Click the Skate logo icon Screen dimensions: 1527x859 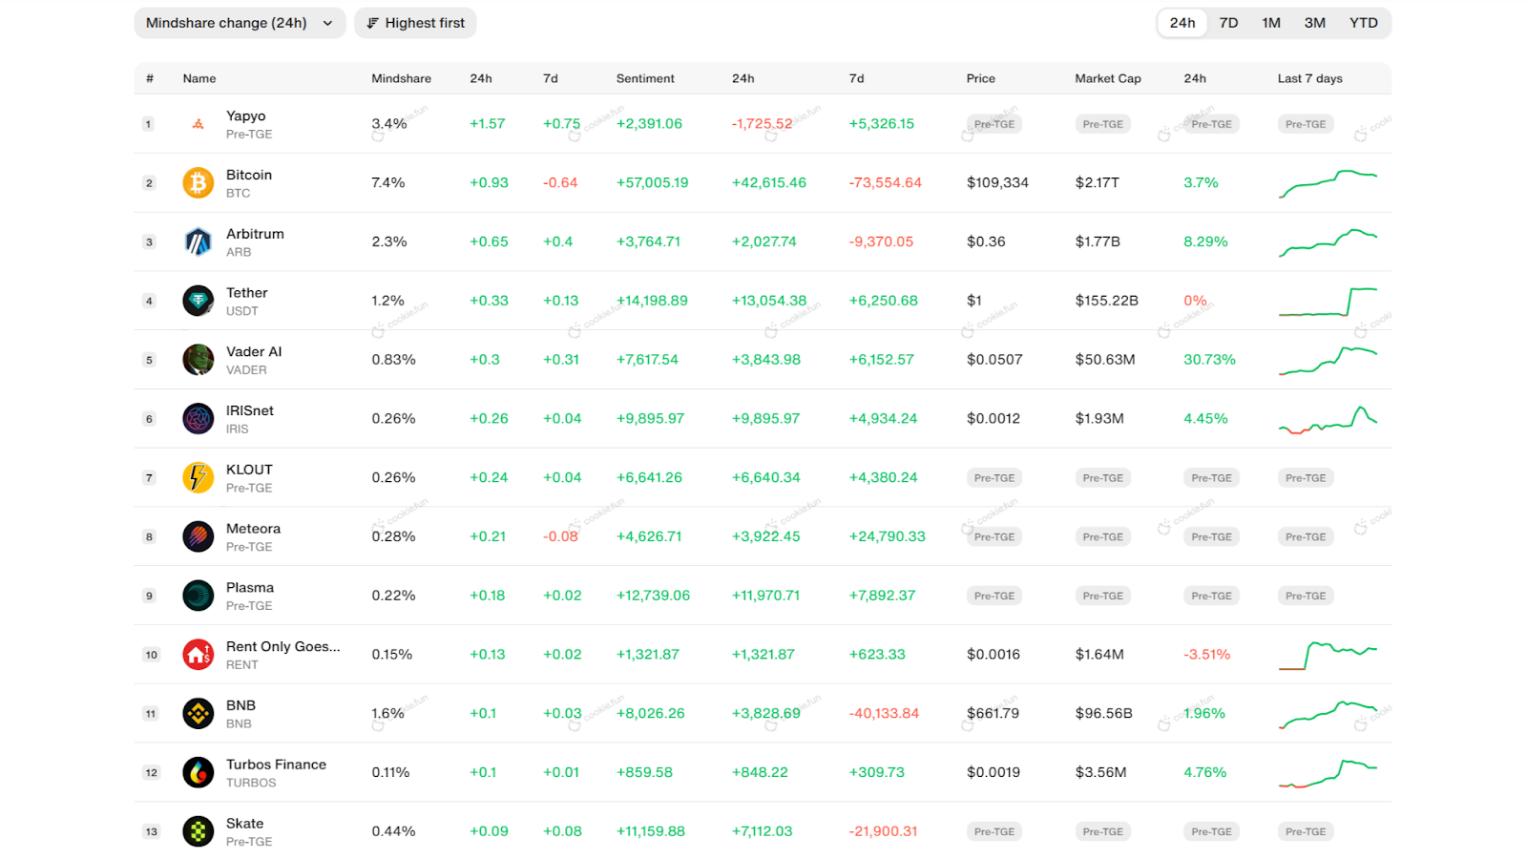(199, 831)
